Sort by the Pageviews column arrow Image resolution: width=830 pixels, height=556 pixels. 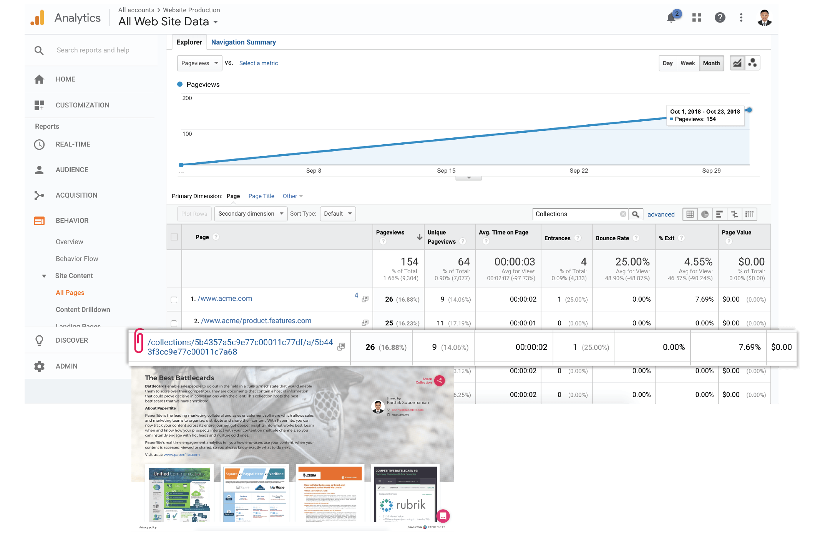[x=419, y=237]
